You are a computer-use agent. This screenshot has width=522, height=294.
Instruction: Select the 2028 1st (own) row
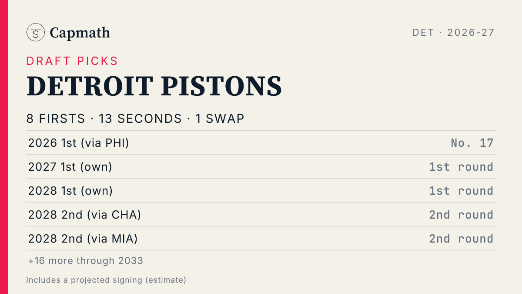[x=261, y=190]
